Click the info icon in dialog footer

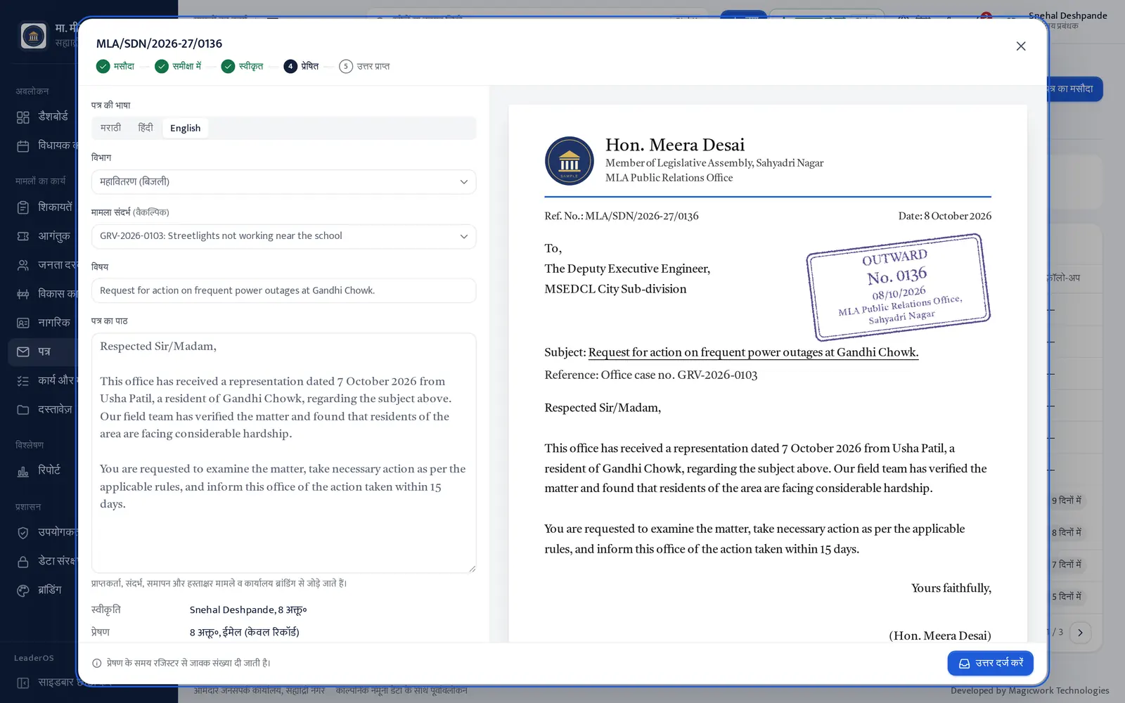tap(97, 663)
